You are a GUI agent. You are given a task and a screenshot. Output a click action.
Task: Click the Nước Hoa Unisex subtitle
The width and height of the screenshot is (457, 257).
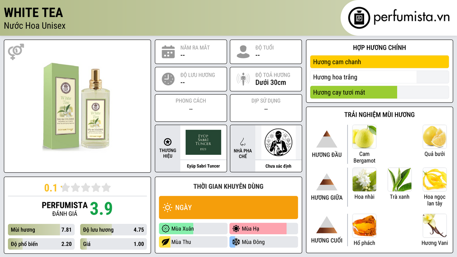point(35,25)
